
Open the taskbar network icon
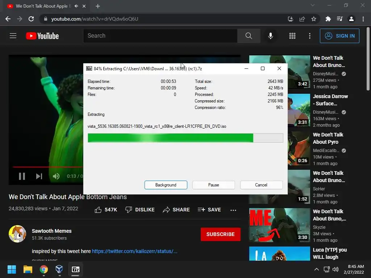(326, 269)
